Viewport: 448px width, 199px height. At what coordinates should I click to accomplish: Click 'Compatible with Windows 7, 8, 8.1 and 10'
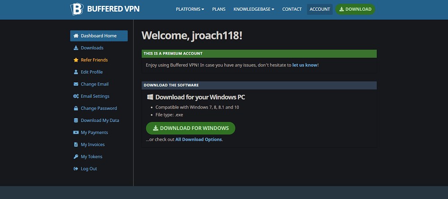pyautogui.click(x=197, y=107)
